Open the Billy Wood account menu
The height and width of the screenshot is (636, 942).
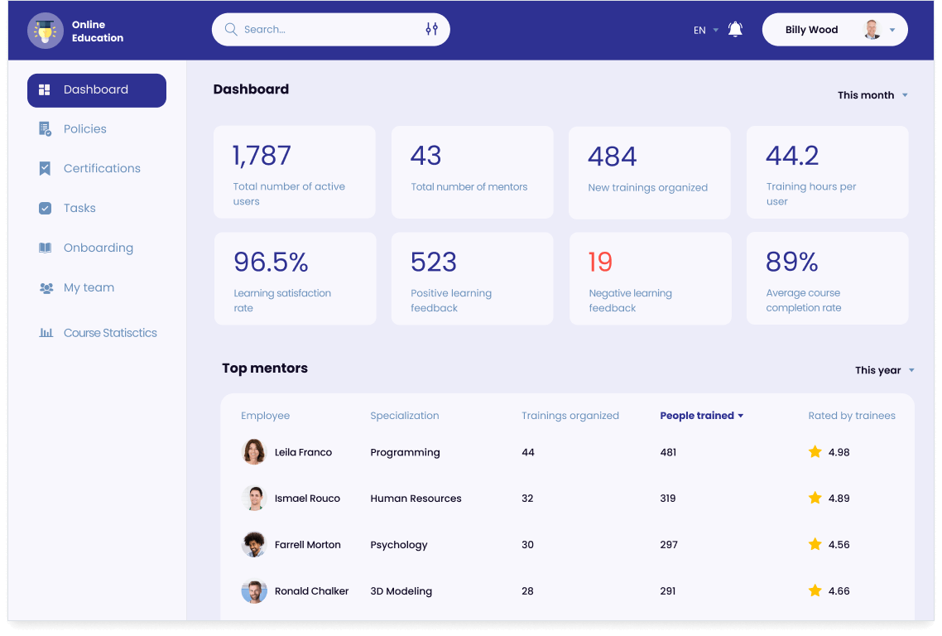[x=834, y=30]
